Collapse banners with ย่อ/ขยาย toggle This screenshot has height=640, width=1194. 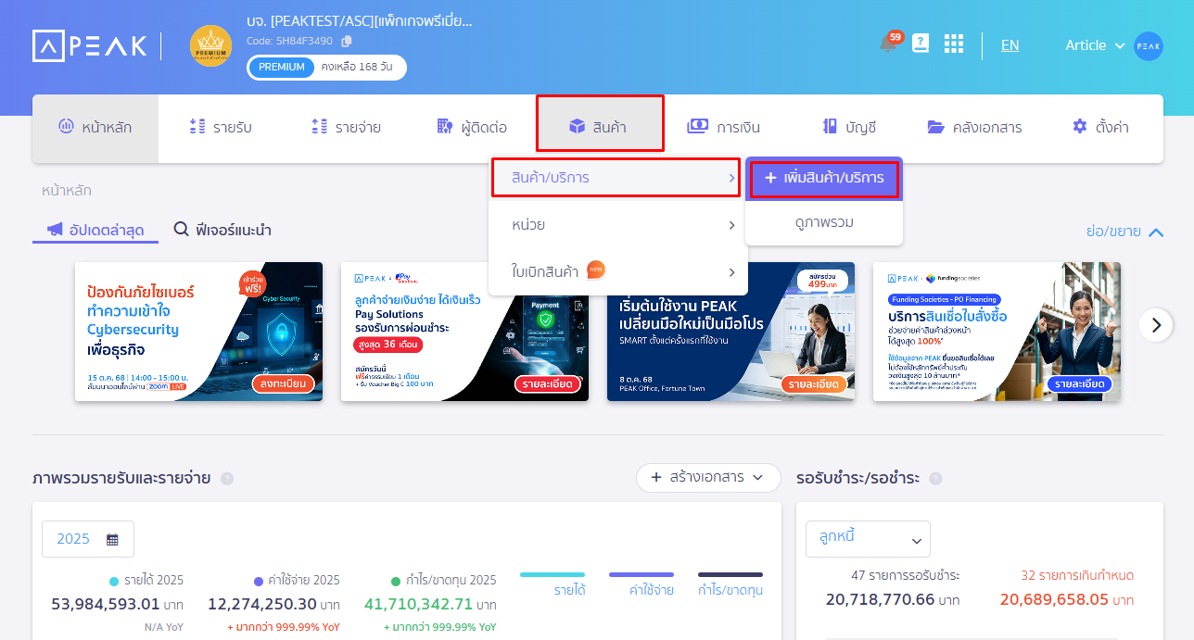(1124, 232)
